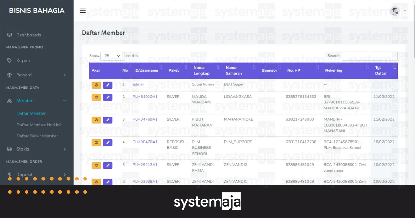This screenshot has width=415, height=218.
Task: Click the ZENIVANDI2 alias cell
Action: (x=236, y=165)
